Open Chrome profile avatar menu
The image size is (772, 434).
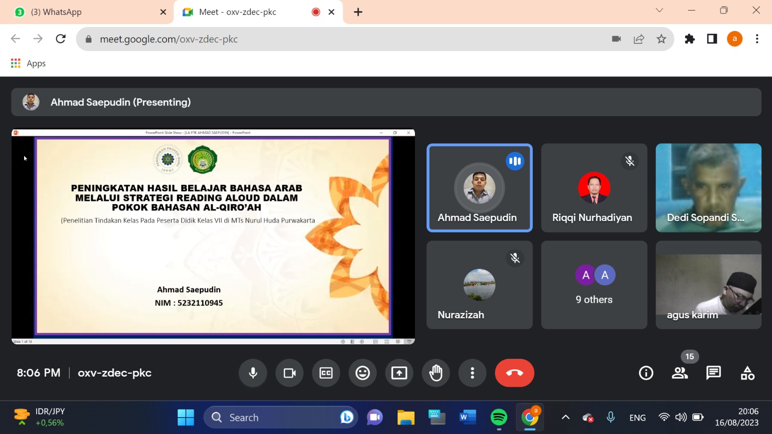click(734, 39)
